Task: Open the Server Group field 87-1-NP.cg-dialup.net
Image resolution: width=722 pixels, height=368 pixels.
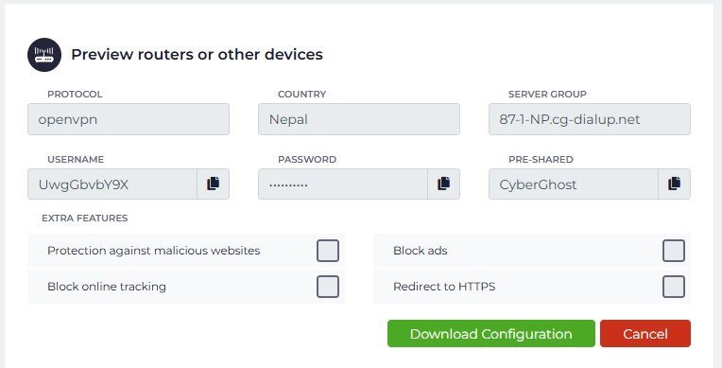Action: pos(590,119)
